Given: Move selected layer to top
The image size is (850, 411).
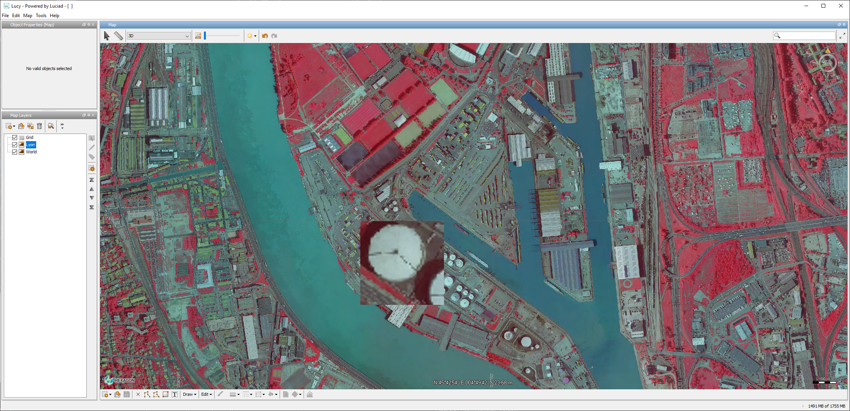Looking at the screenshot, I should (92, 180).
